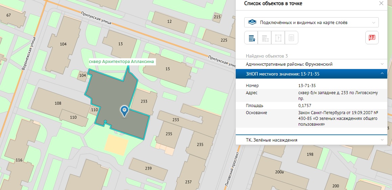This screenshot has height=190, width=392.
Task: Close the 'Список объектов в точке' panel
Action: coord(381,3)
